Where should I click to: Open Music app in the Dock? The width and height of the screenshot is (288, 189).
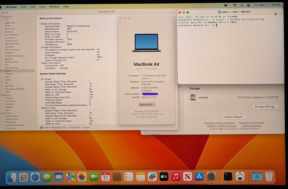click(x=176, y=177)
